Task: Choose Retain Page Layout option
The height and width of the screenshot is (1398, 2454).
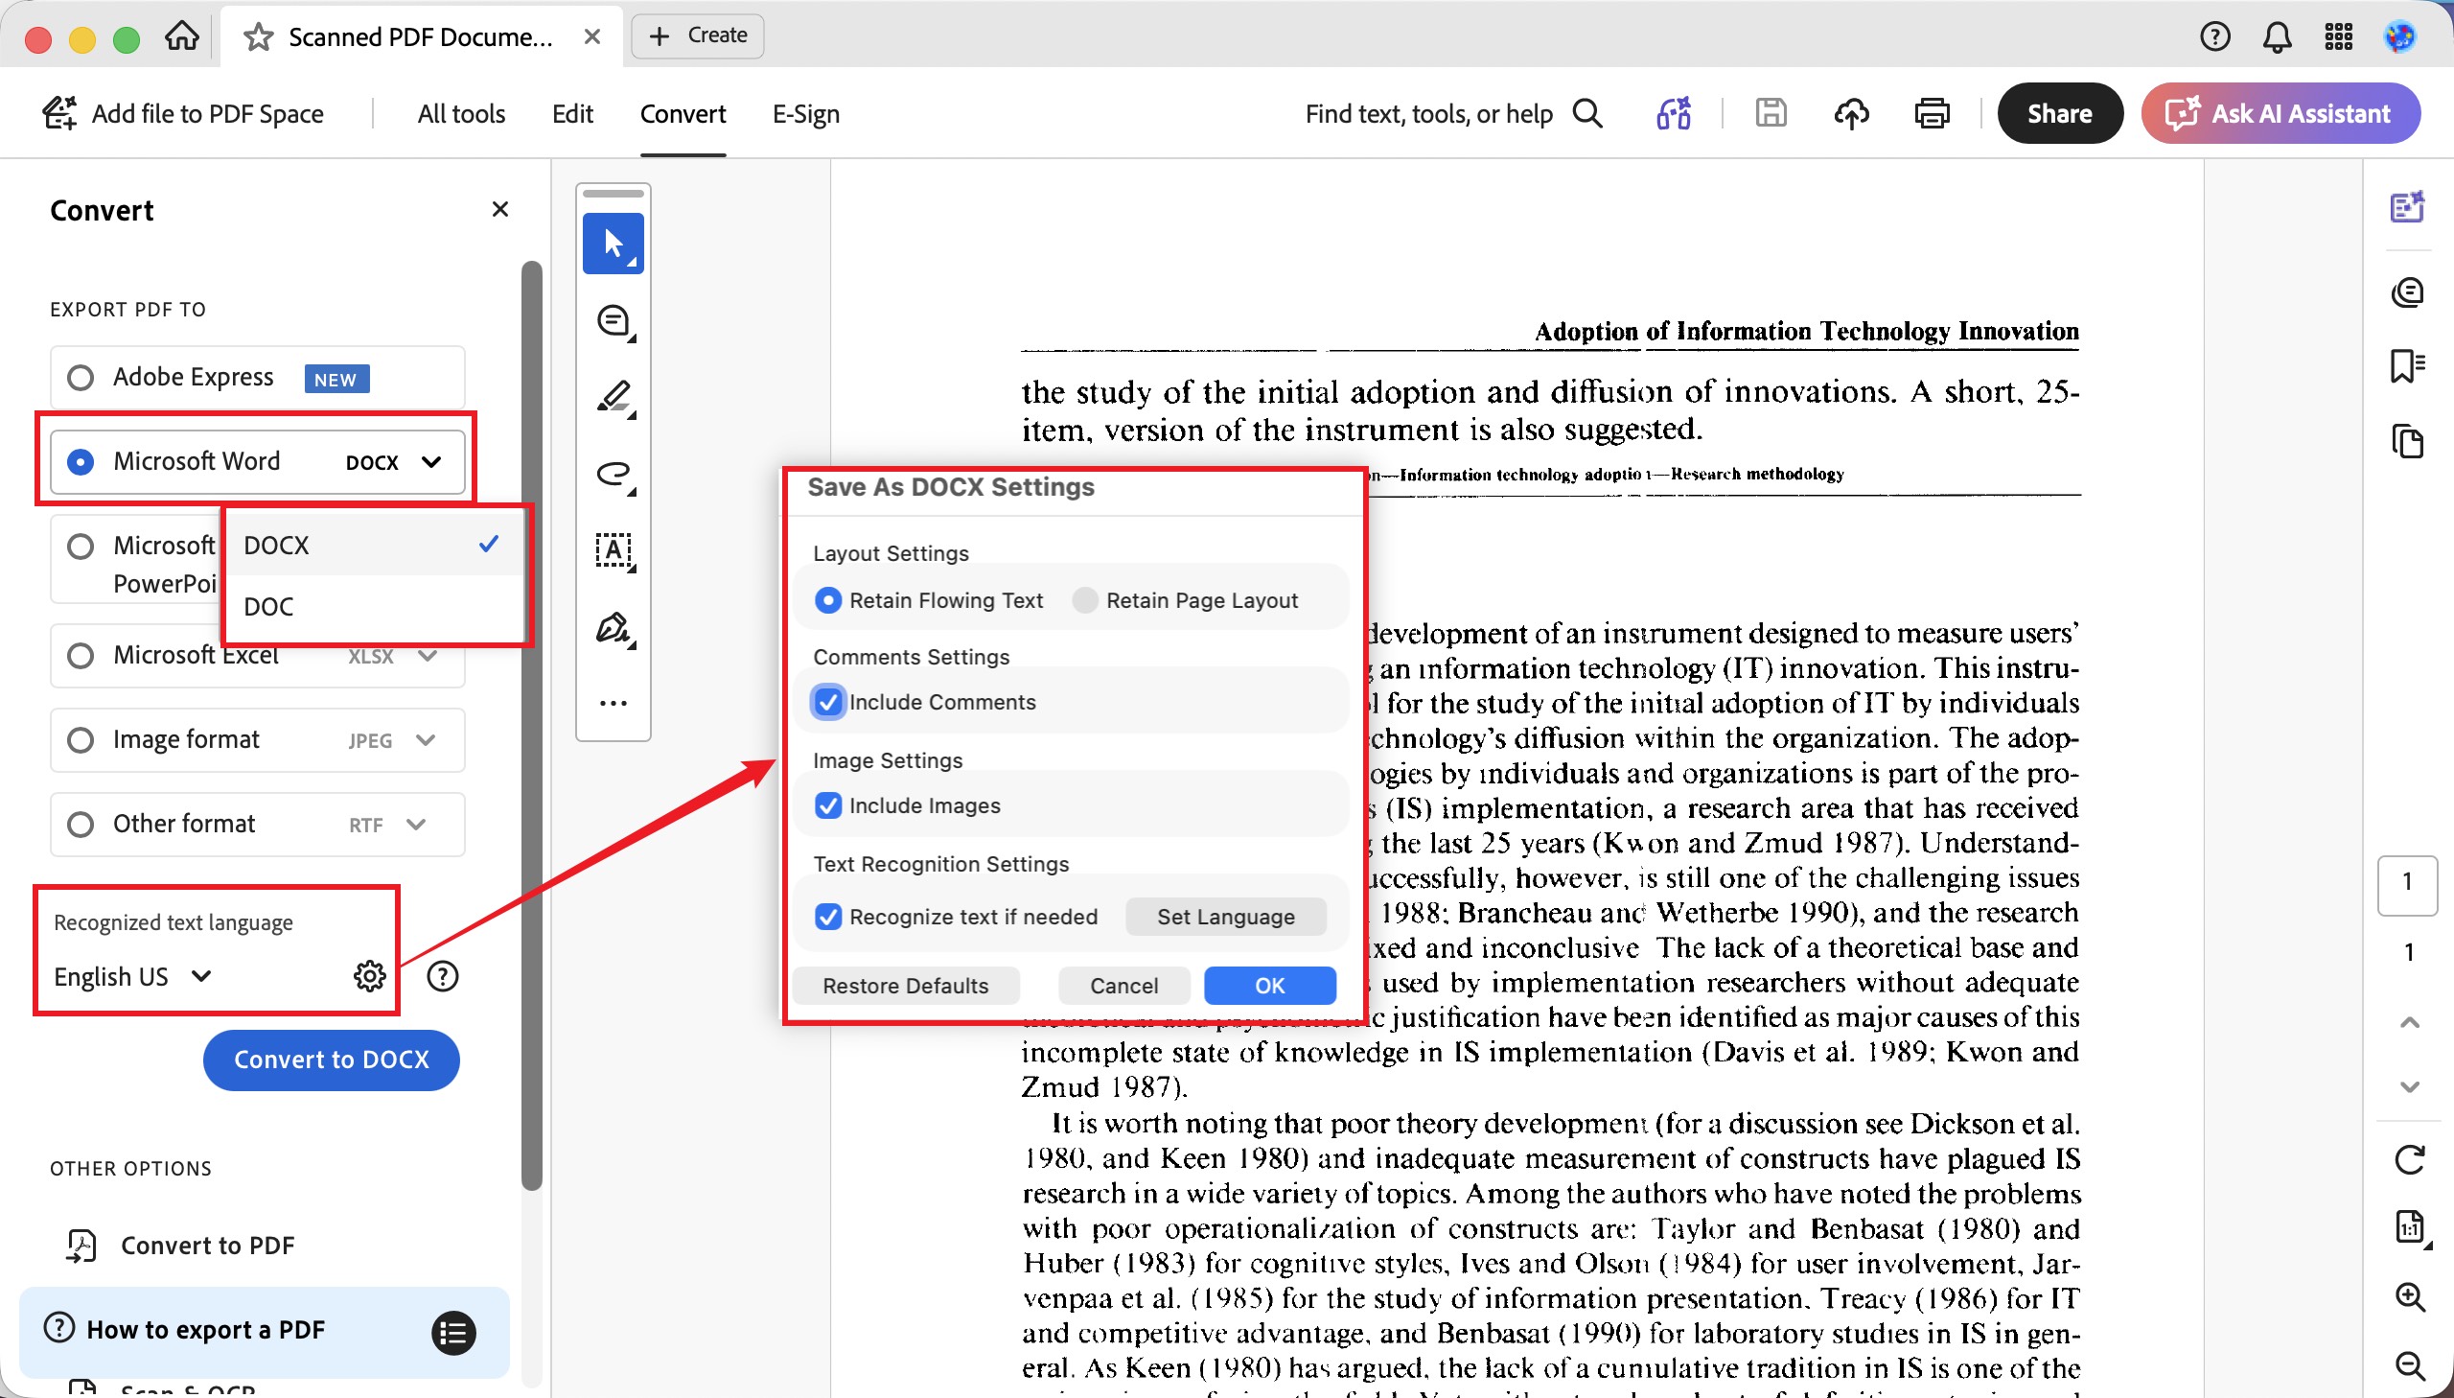Action: [1085, 600]
